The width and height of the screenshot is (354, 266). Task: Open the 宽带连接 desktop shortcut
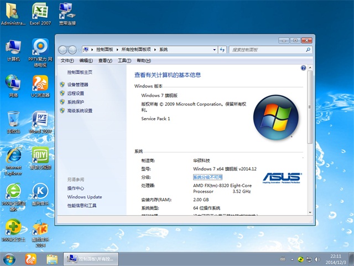[66, 12]
